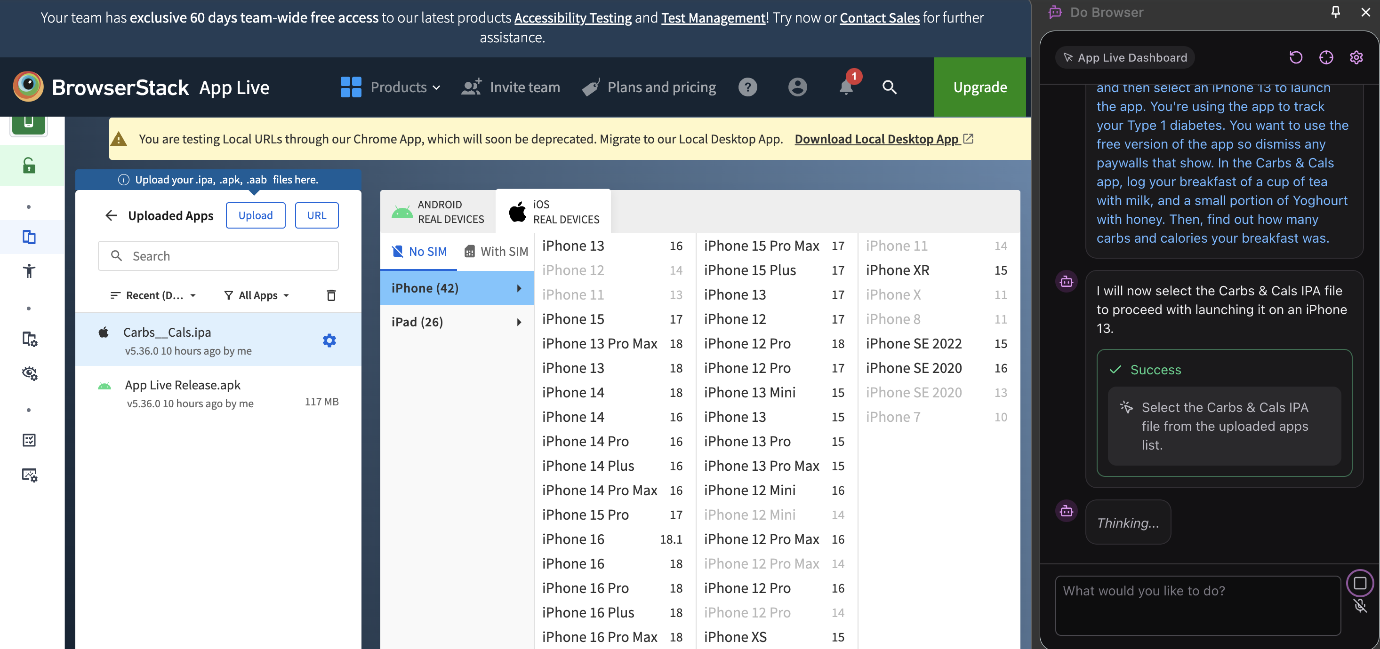Click the URL button
The width and height of the screenshot is (1380, 649).
(x=317, y=215)
